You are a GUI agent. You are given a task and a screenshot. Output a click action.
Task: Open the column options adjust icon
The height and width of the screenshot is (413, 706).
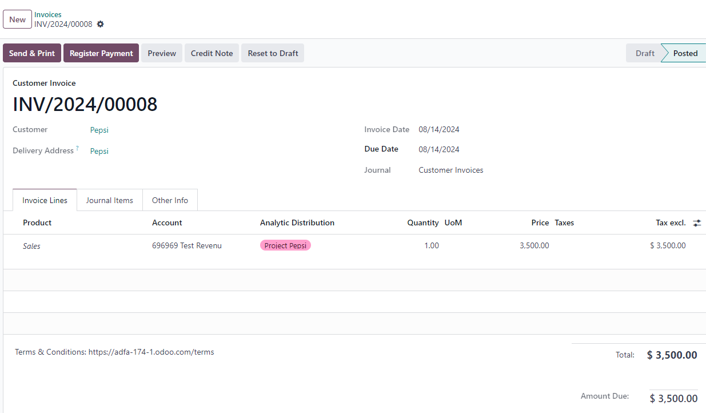point(697,223)
